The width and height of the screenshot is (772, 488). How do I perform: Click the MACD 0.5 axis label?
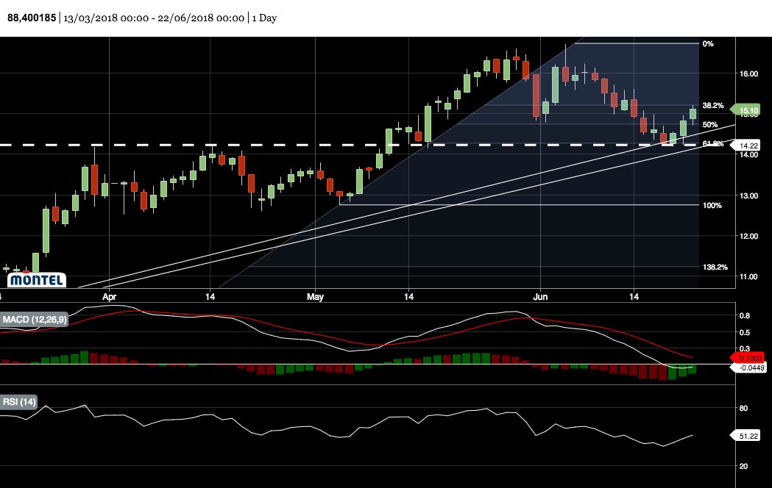(x=745, y=333)
